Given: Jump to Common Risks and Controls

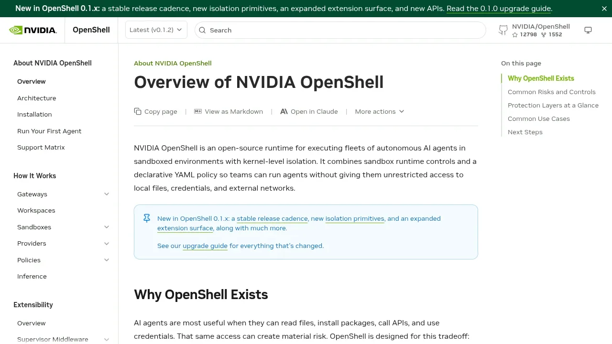Looking at the screenshot, I should pos(552,92).
